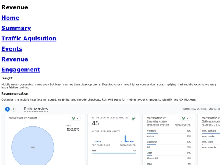Click the web / smart tv row

211,147
